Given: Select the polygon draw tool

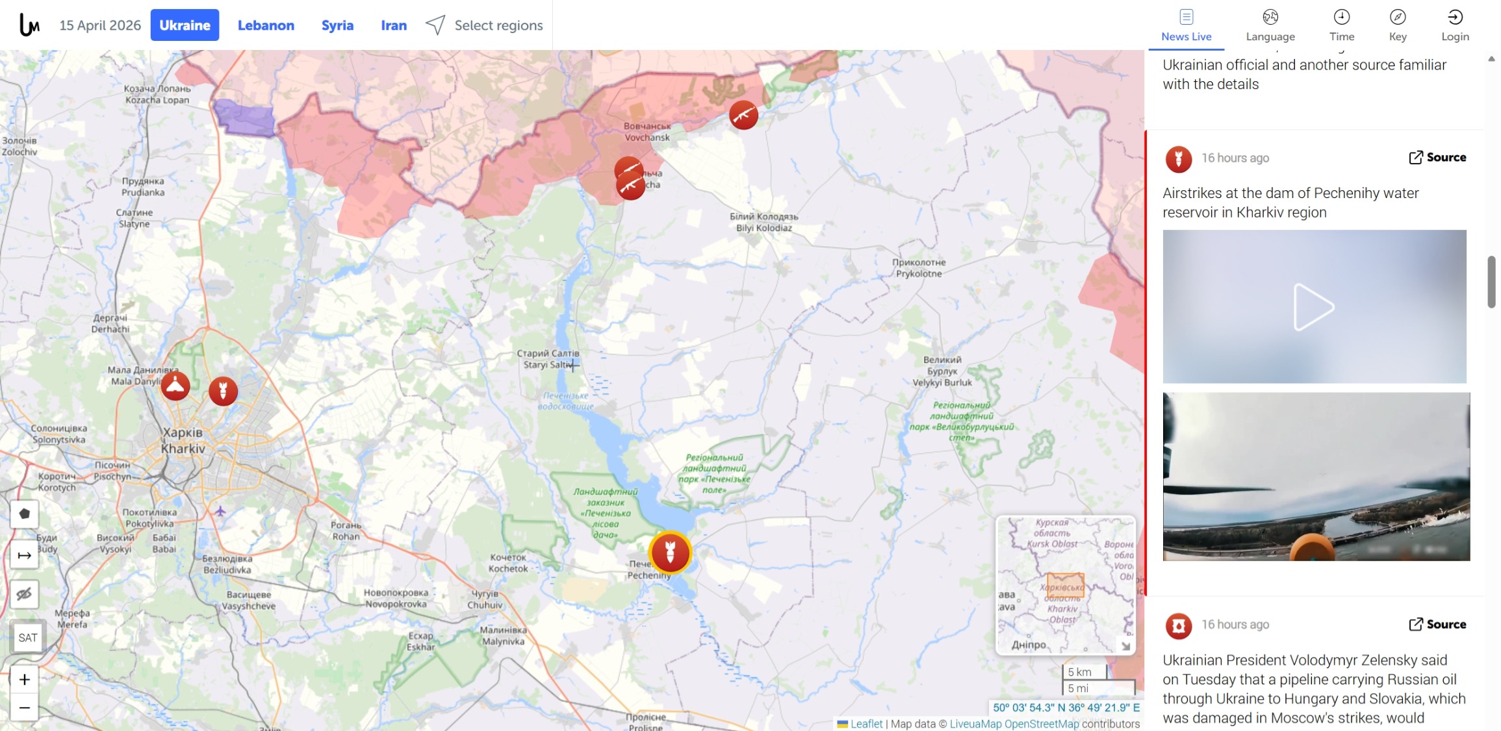Looking at the screenshot, I should coord(25,514).
